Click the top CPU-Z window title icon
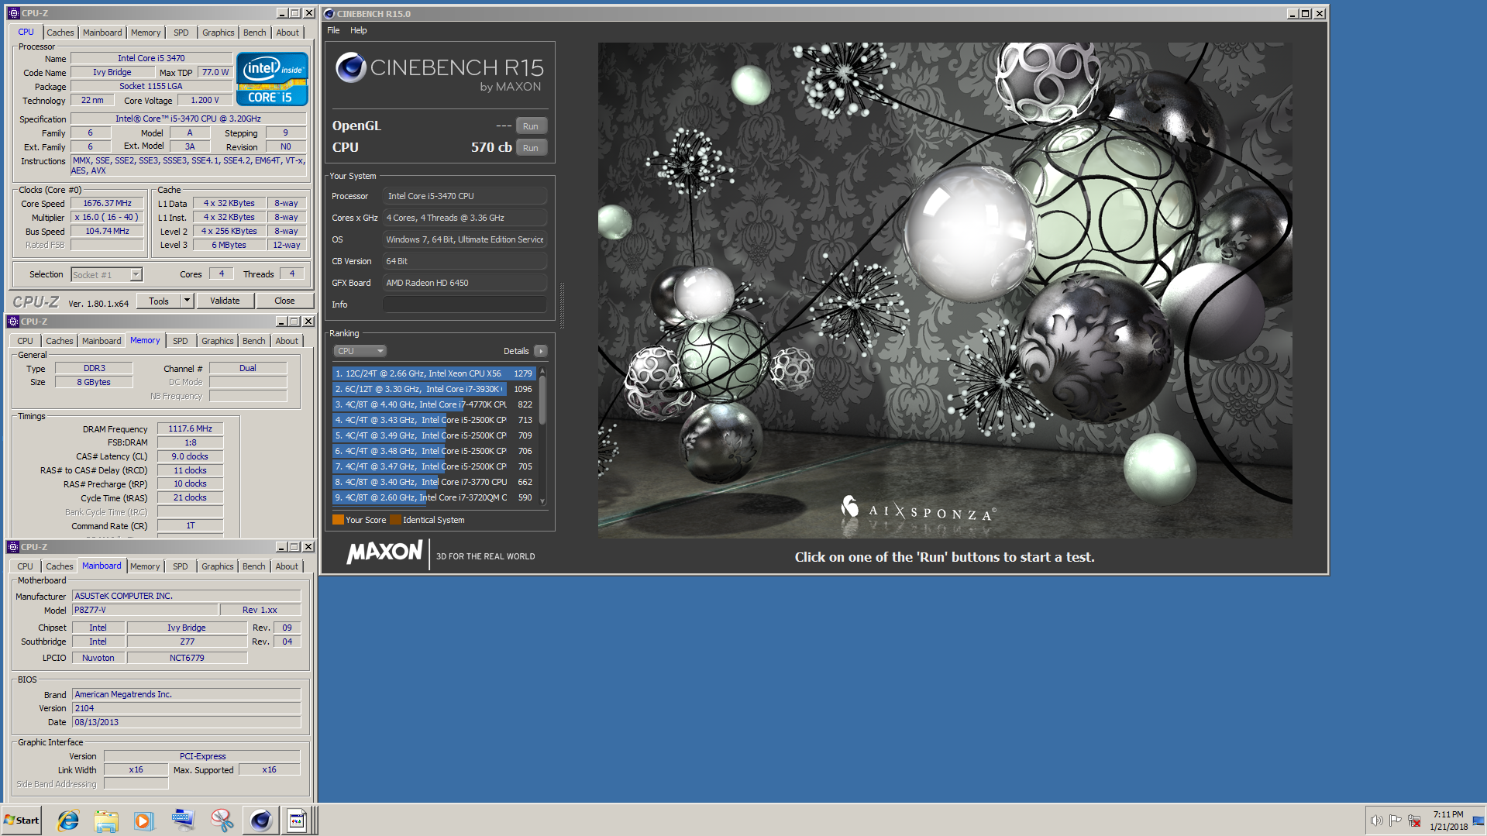Viewport: 1487px width, 836px height. [x=13, y=13]
